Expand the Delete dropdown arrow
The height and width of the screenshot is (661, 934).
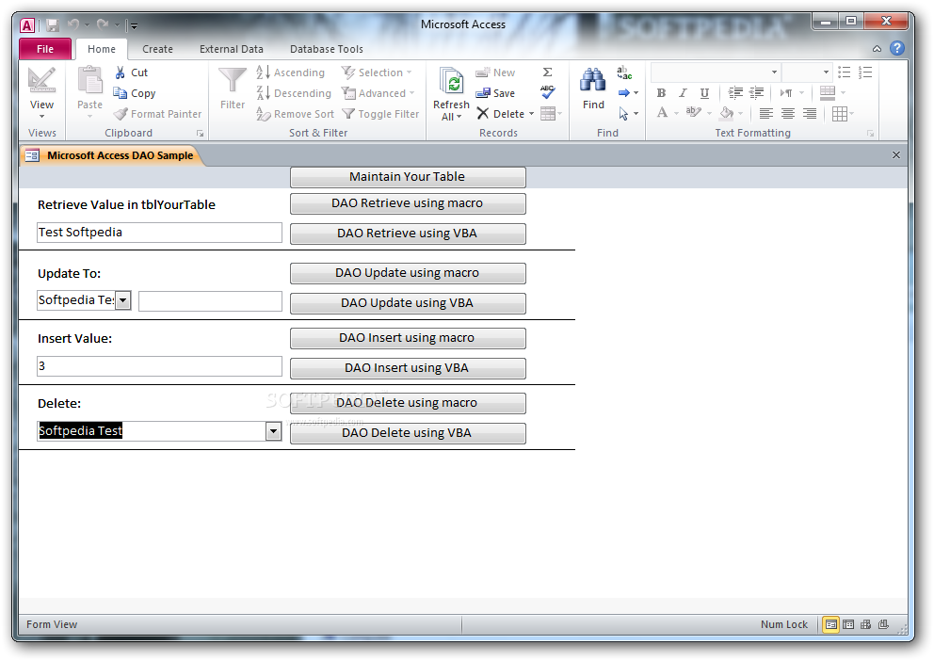(531, 114)
